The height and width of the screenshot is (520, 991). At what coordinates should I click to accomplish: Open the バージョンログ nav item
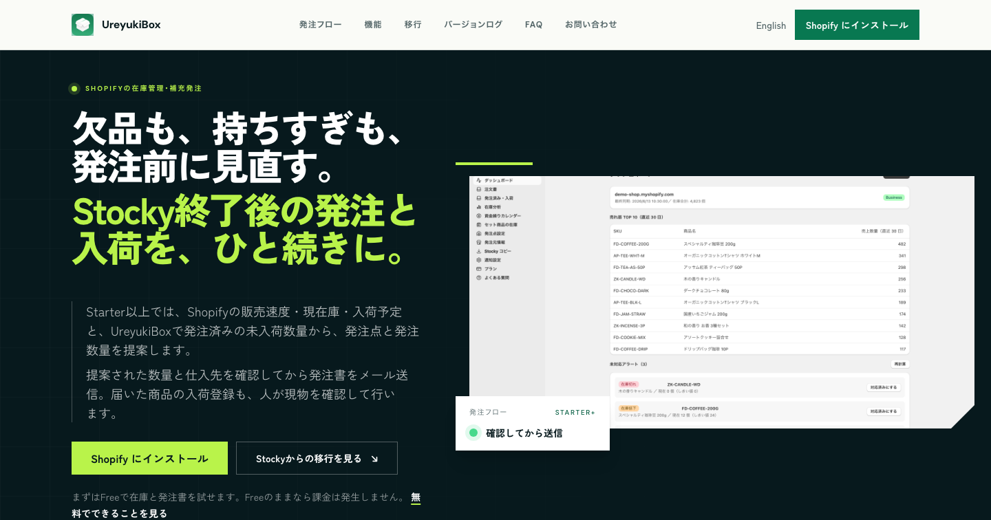[x=473, y=25]
